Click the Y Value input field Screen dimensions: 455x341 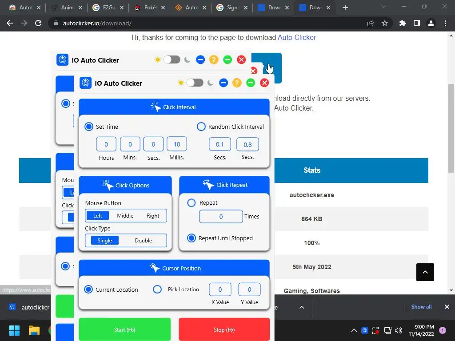click(249, 289)
